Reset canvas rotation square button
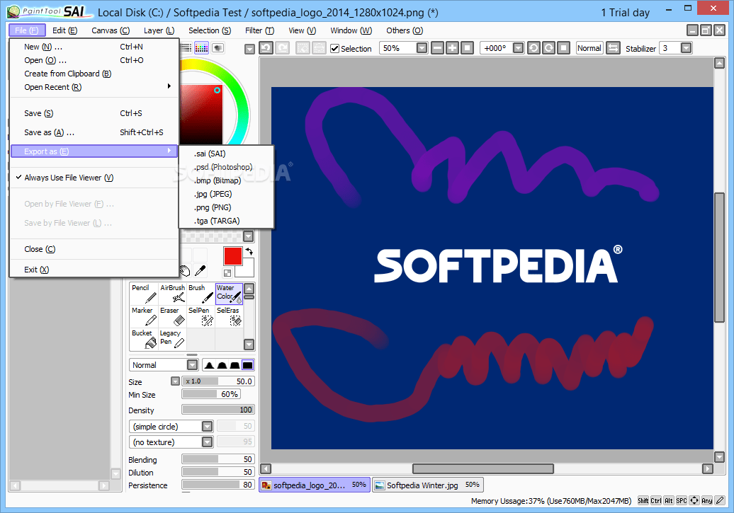 (x=564, y=47)
